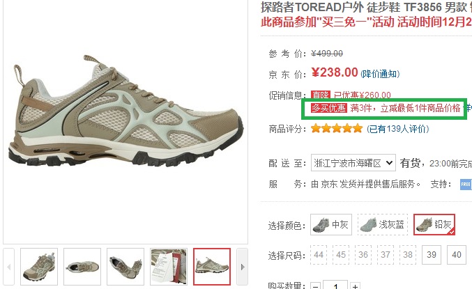472x289 pixels.
Task: Decrease purchase quantity with minus button
Action: (315, 286)
